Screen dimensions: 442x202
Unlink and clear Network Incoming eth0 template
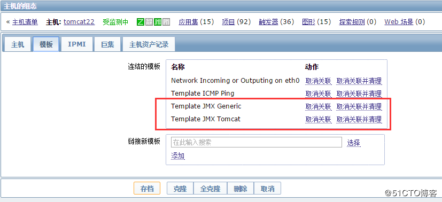(x=359, y=81)
